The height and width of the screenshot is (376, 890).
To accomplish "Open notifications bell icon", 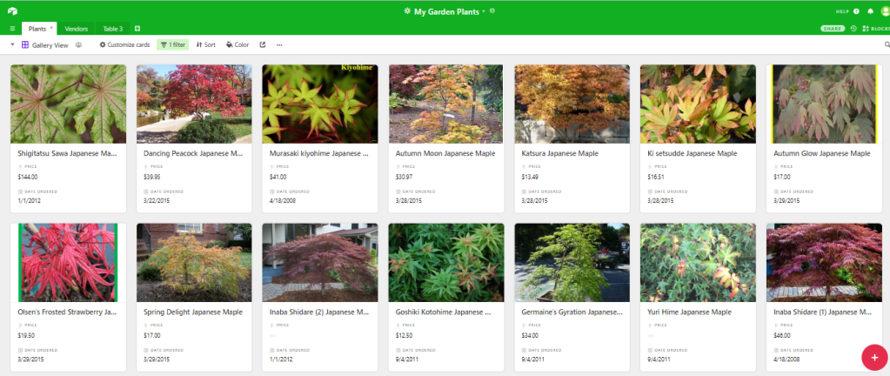I will pos(870,11).
